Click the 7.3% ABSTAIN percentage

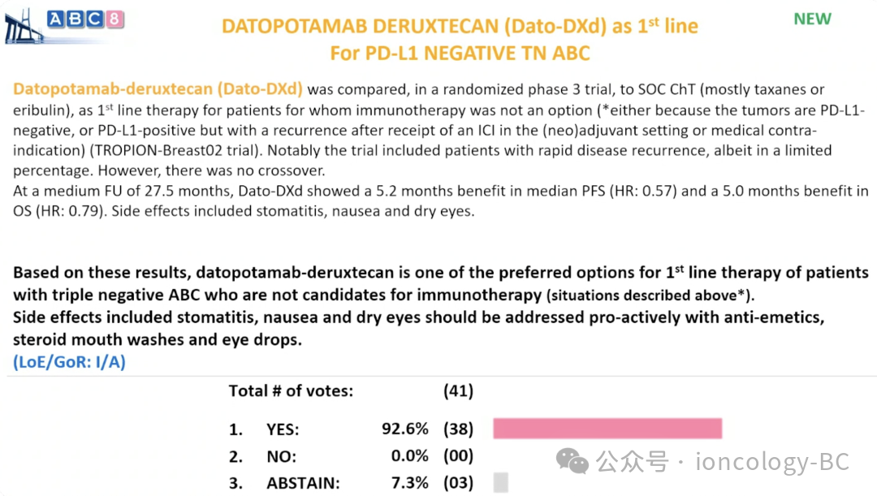tap(409, 483)
